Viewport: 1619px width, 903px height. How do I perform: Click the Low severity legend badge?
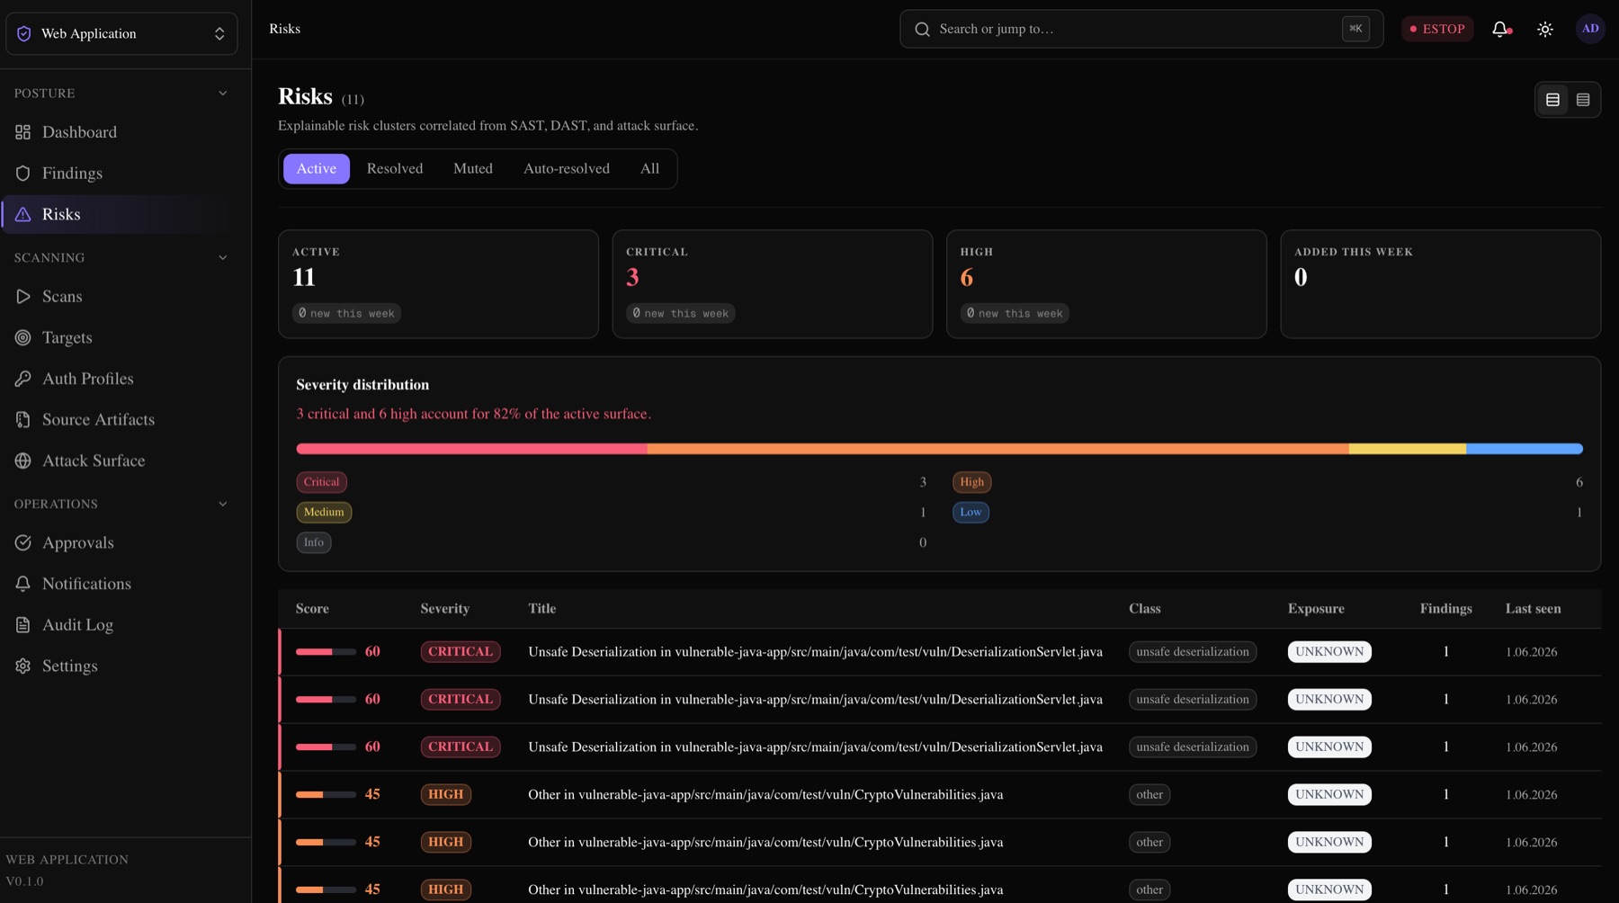coord(971,513)
